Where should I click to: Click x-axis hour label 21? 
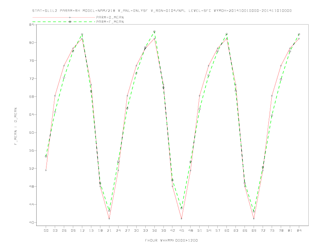[x=109, y=230]
